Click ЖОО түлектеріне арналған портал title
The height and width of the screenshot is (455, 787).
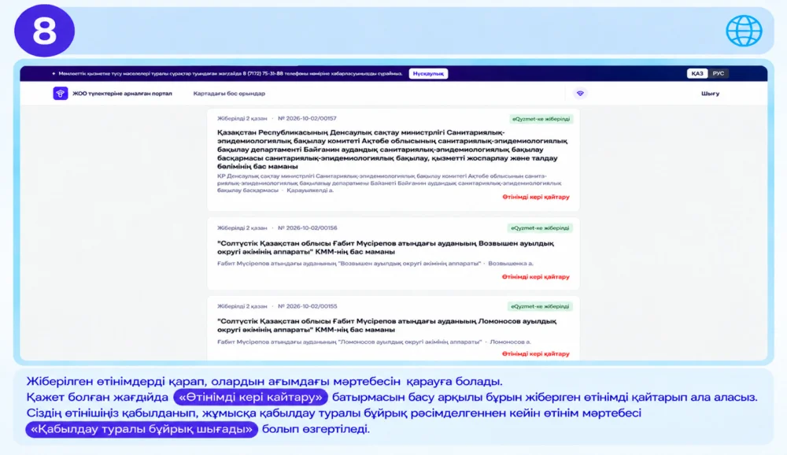click(x=122, y=94)
